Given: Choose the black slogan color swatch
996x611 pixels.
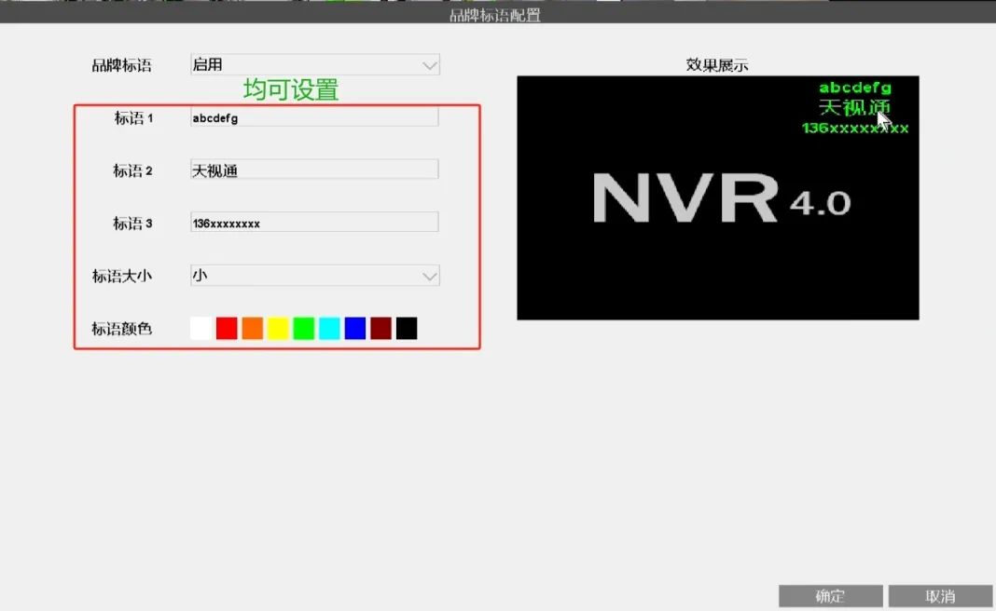Looking at the screenshot, I should coord(407,328).
